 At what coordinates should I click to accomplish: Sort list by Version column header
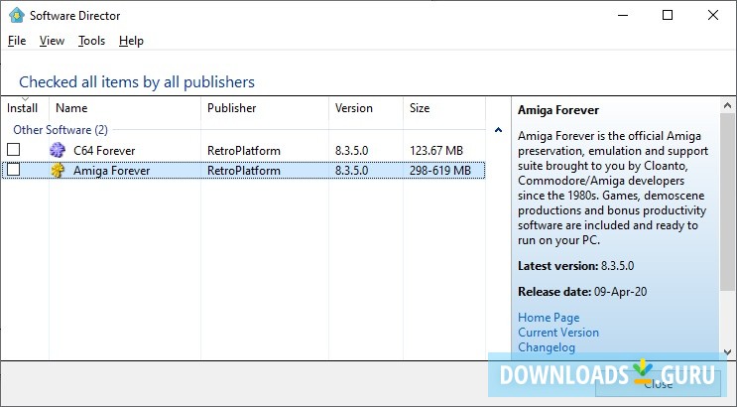click(354, 108)
